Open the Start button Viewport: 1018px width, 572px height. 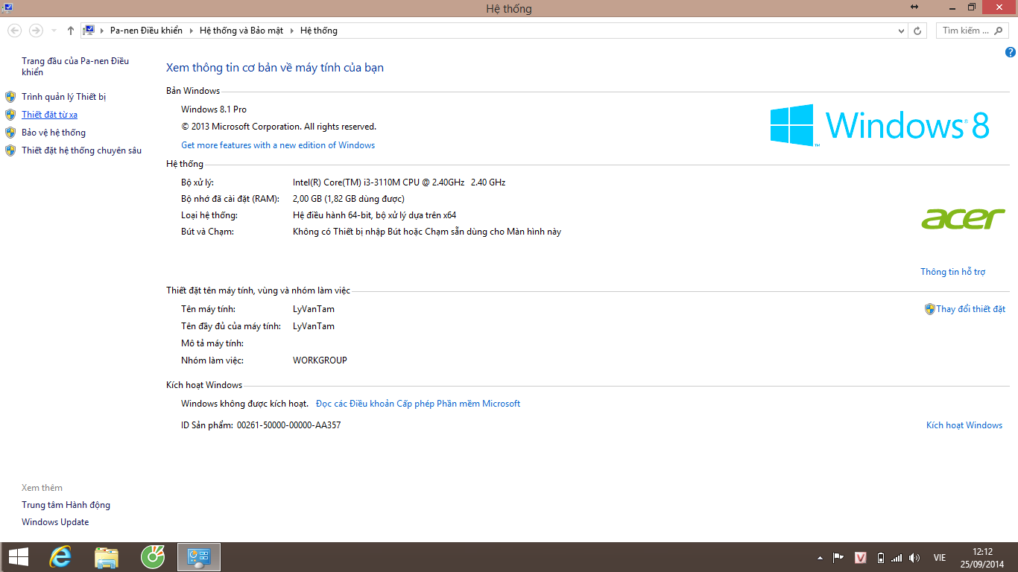(x=19, y=557)
